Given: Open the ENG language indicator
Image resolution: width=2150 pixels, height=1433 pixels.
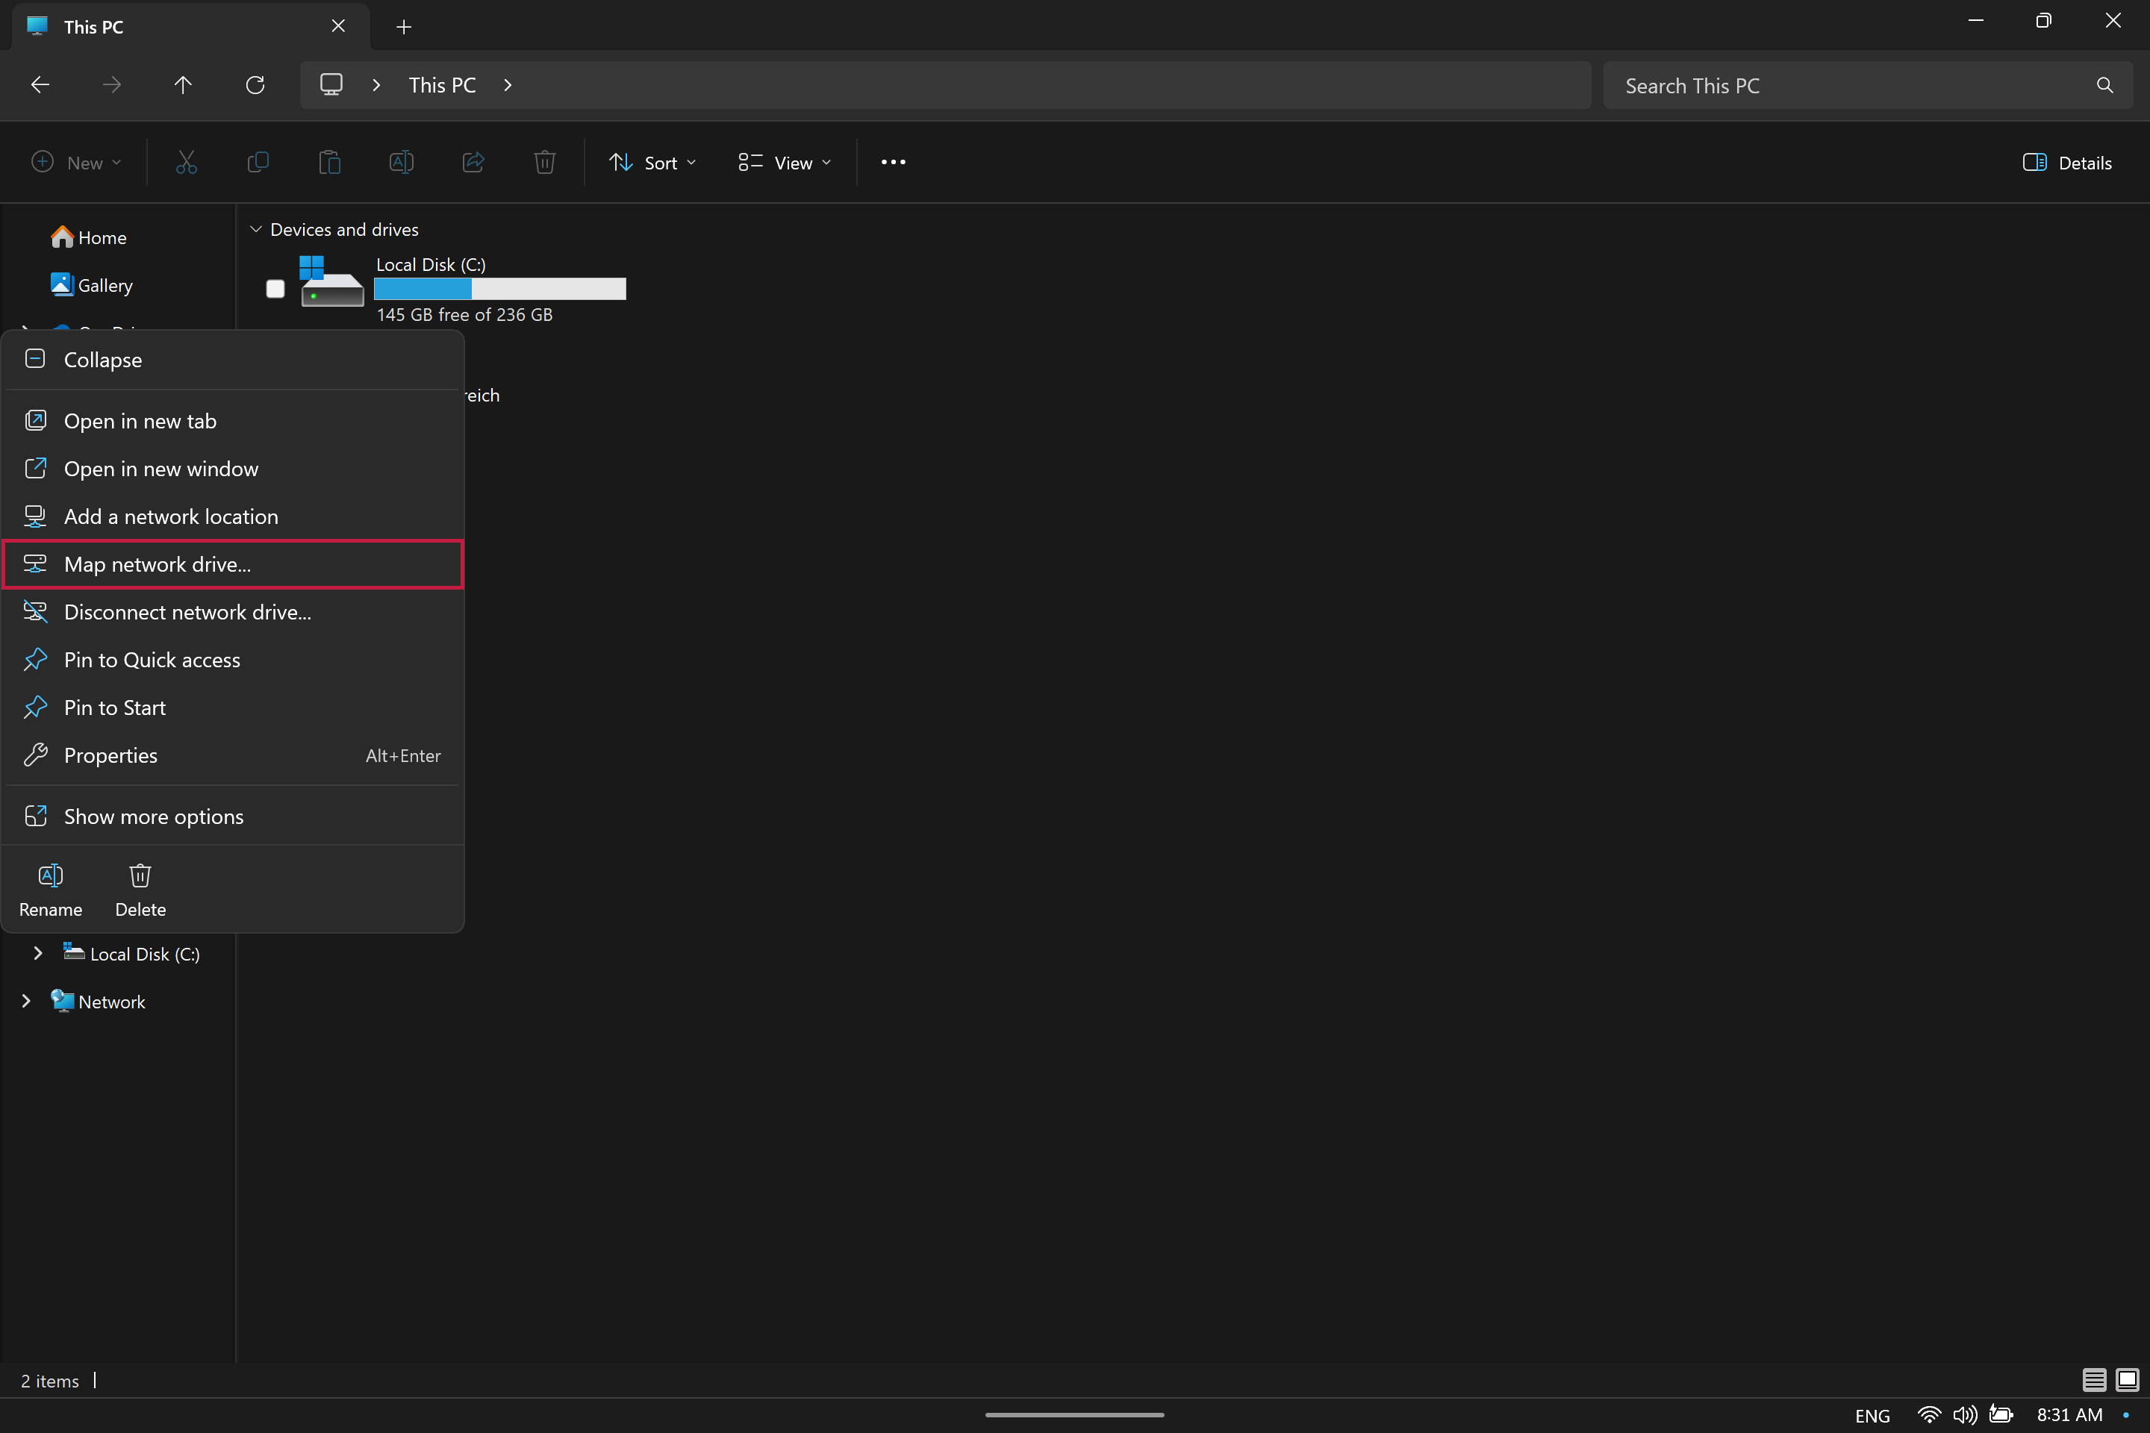Looking at the screenshot, I should pos(1872,1416).
